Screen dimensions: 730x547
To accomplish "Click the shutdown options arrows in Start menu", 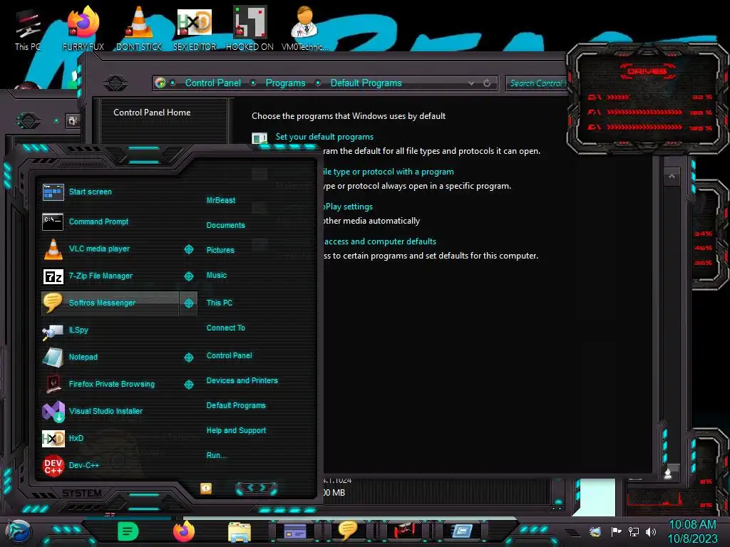I will click(x=257, y=488).
